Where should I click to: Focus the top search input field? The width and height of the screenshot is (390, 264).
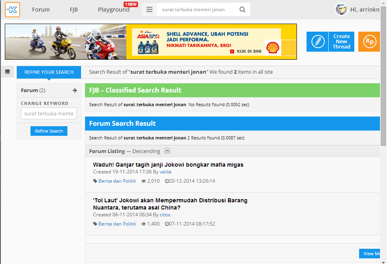point(197,10)
